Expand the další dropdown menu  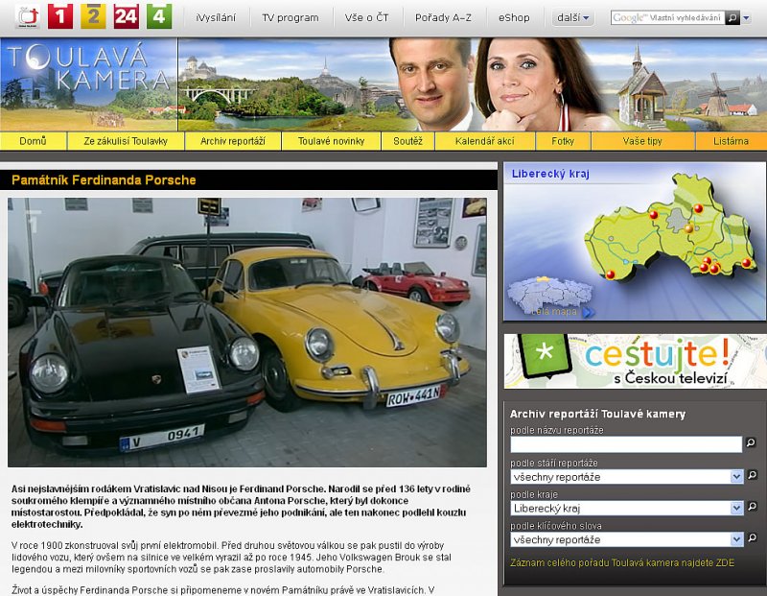tap(572, 18)
